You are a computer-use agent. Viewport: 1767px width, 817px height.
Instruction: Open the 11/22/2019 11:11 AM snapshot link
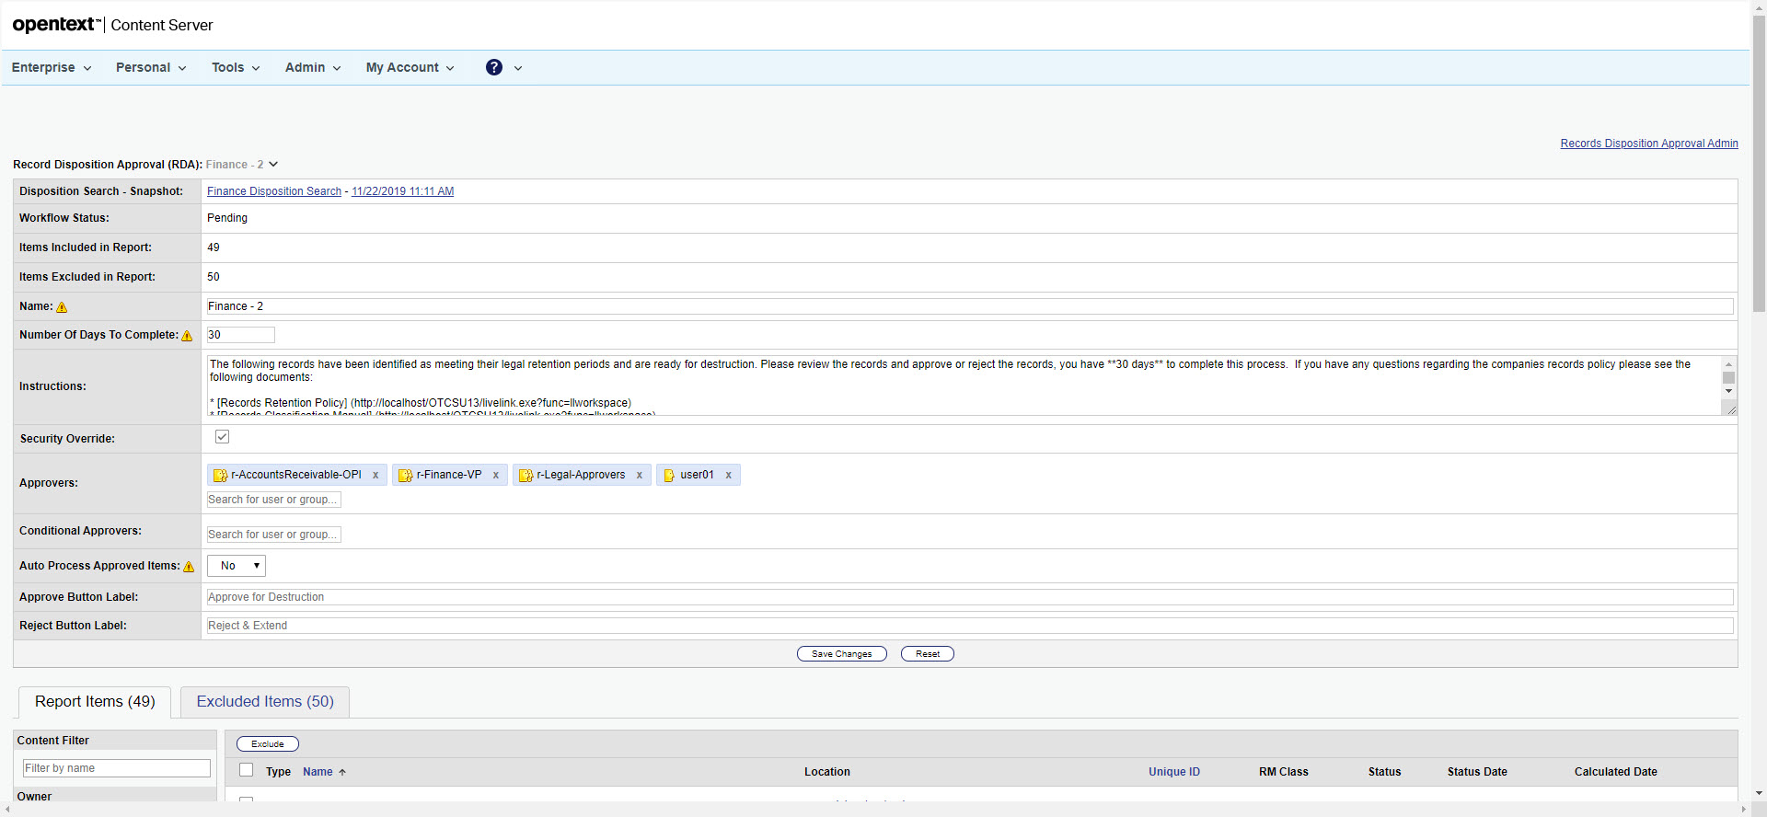point(403,191)
